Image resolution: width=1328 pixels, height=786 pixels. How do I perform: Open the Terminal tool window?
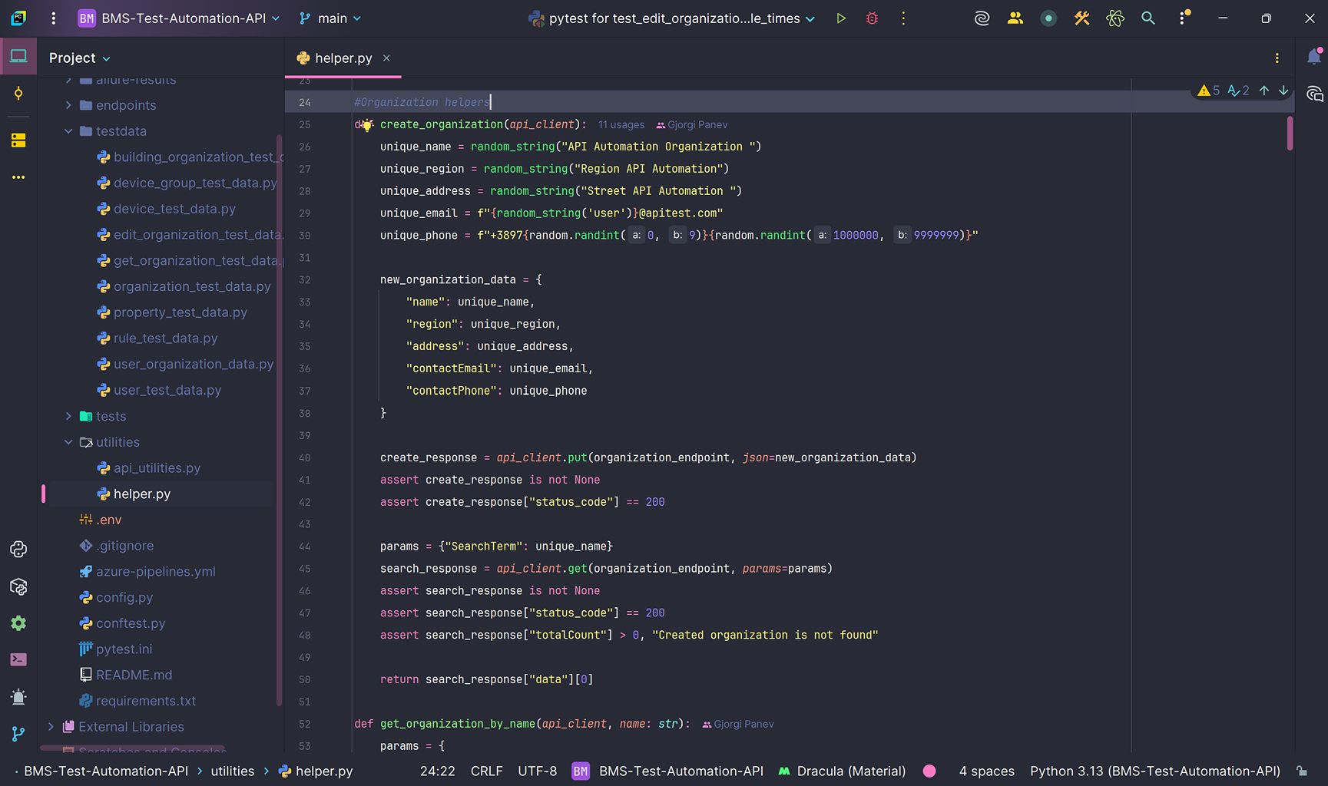coord(18,659)
